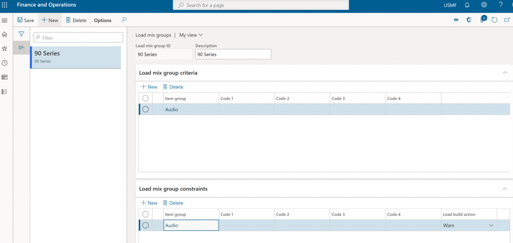Open settings gear icon
Image resolution: width=513 pixels, height=243 pixels.
(x=484, y=5)
